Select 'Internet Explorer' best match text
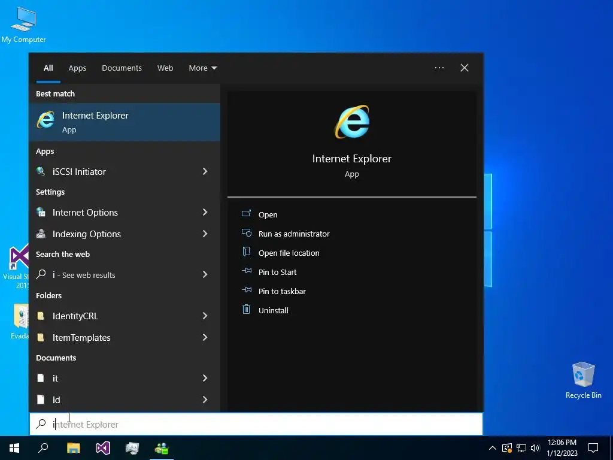The image size is (613, 460). tap(95, 116)
